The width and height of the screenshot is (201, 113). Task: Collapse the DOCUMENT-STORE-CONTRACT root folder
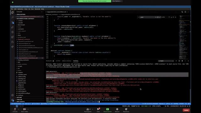coord(25,19)
